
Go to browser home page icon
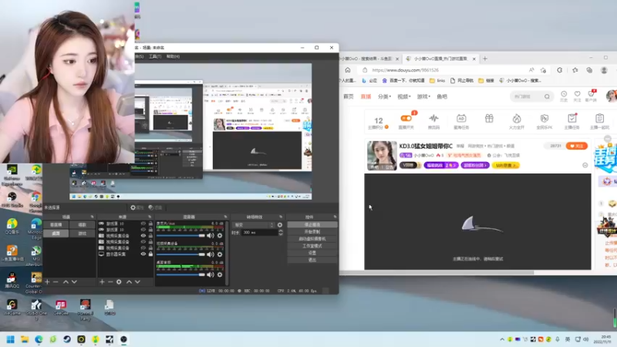coord(348,70)
